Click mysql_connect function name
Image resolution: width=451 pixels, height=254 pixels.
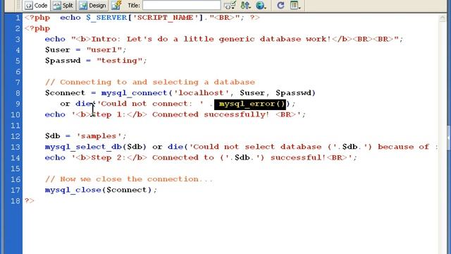point(135,93)
